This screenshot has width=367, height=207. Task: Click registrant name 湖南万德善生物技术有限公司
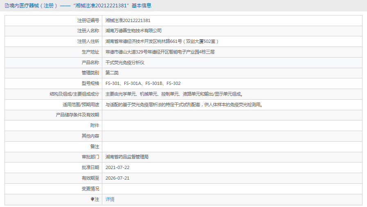click(x=133, y=31)
